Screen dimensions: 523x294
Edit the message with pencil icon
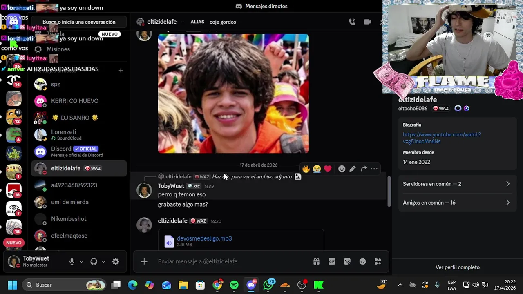coord(353,169)
